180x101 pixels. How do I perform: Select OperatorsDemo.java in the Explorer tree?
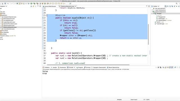(x=9, y=26)
